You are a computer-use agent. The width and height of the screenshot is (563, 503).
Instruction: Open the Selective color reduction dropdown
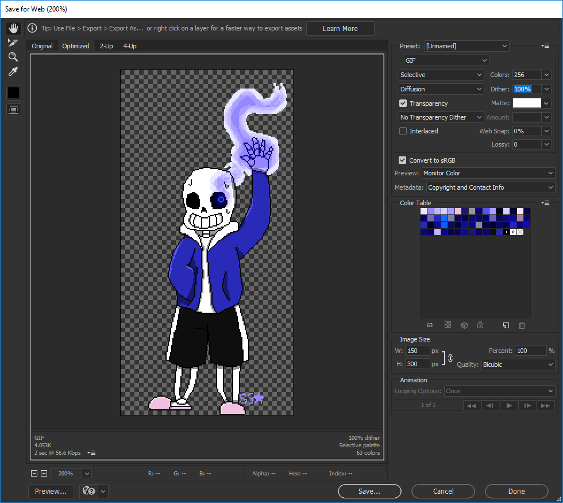[441, 75]
